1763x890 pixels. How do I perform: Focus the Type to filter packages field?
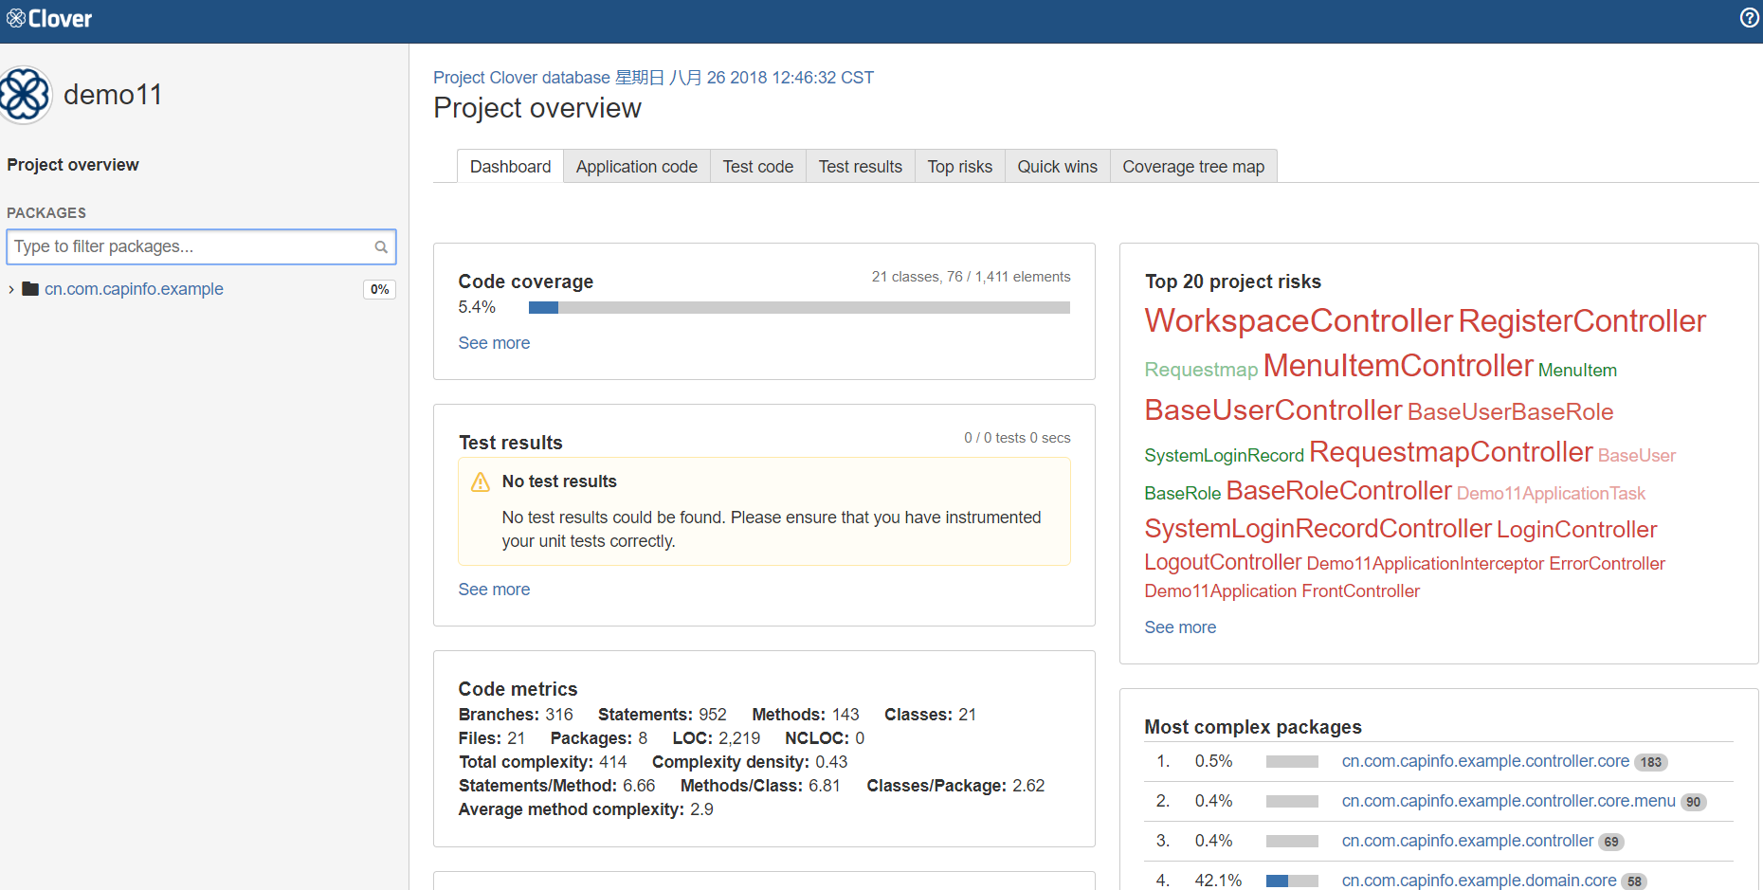(201, 247)
